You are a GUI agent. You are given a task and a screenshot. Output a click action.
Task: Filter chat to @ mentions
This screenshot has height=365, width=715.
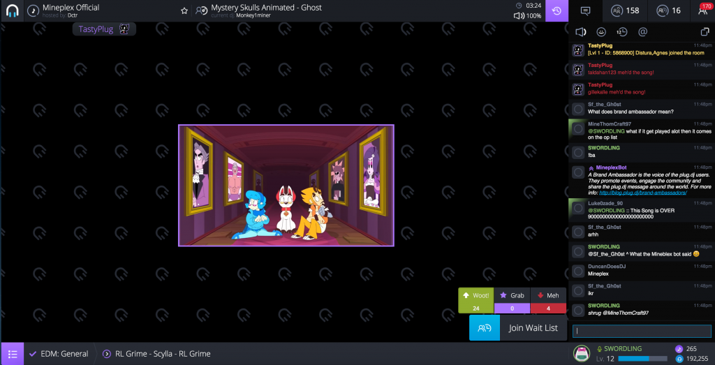(642, 32)
